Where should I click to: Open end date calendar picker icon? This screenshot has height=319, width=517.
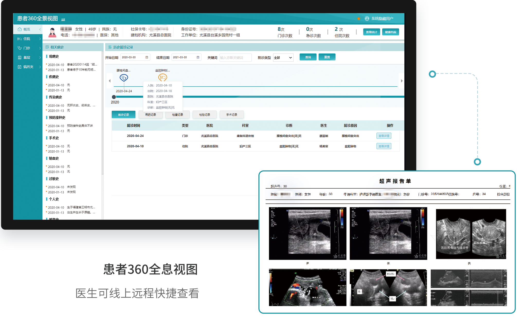point(198,57)
